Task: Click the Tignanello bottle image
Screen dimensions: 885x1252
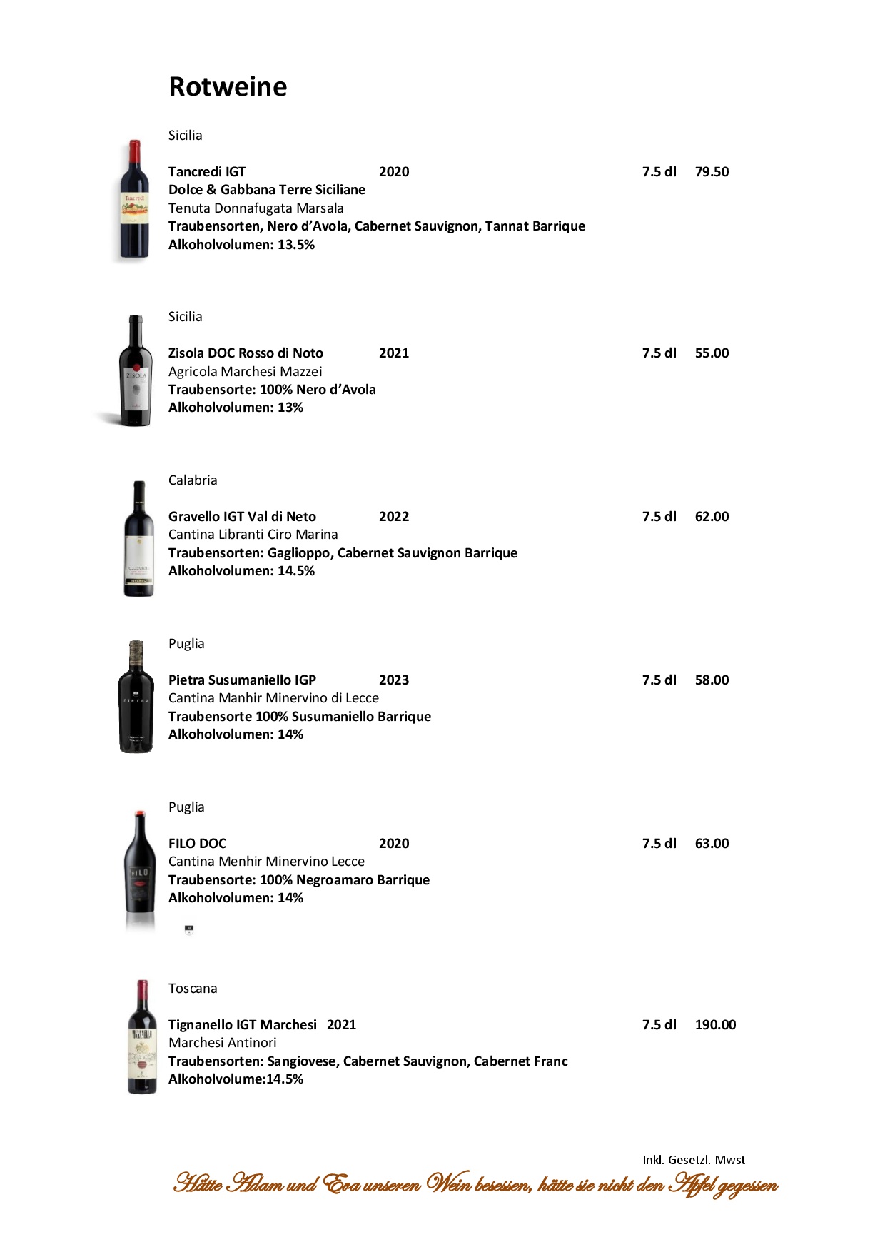Action: coord(142,1036)
